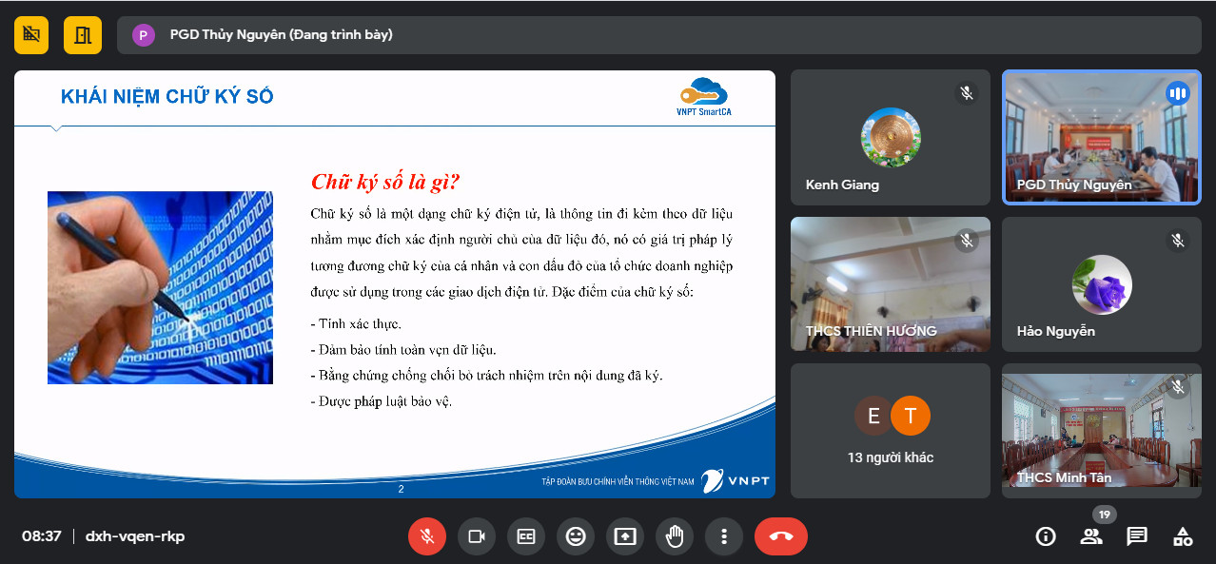1216x564 pixels.
Task: Click the present screen button
Action: click(x=625, y=536)
